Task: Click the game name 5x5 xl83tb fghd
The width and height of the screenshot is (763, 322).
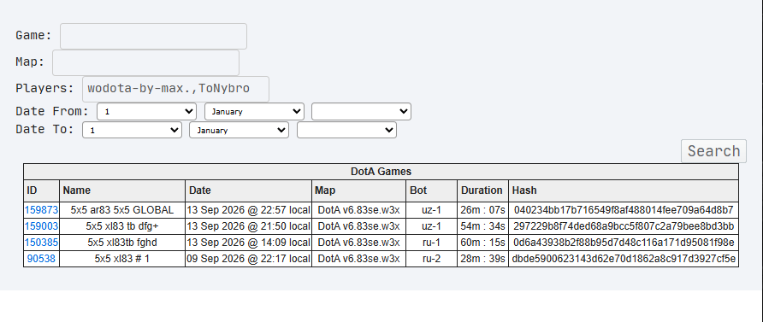Action: pyautogui.click(x=122, y=243)
